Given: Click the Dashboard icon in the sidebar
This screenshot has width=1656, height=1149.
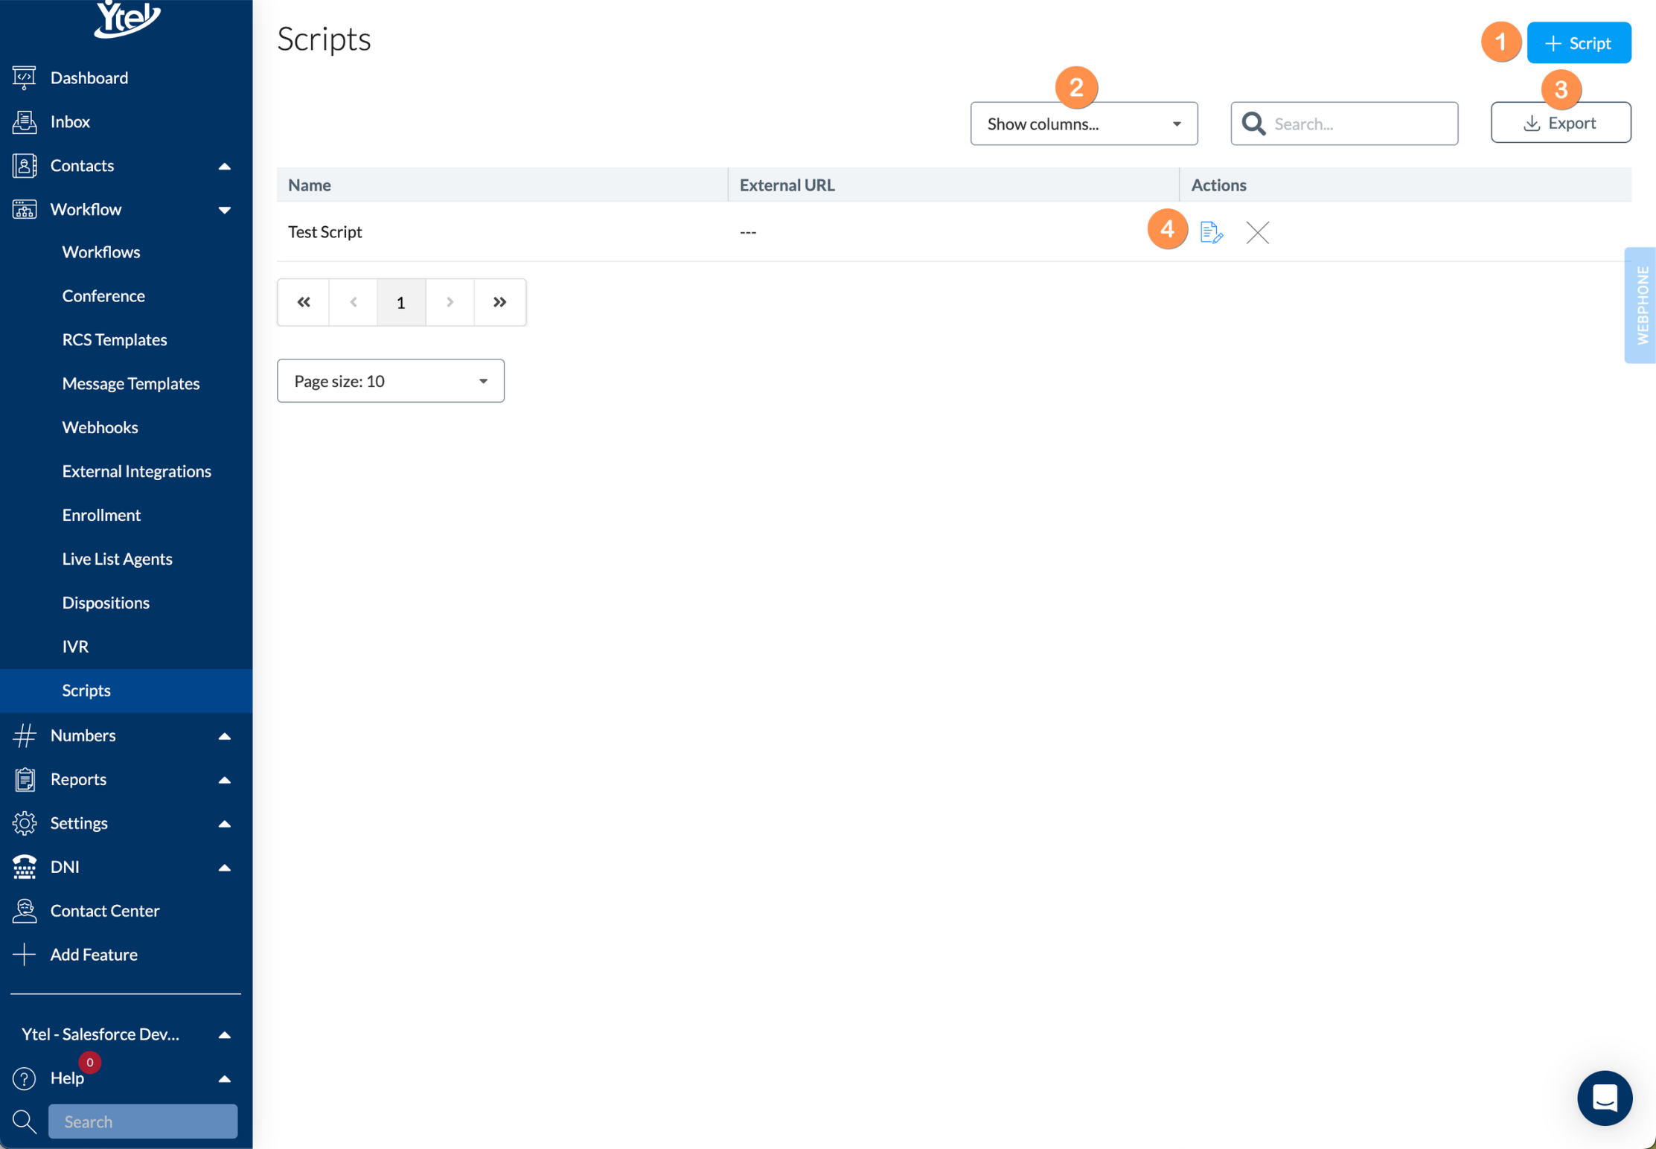Looking at the screenshot, I should coord(24,77).
